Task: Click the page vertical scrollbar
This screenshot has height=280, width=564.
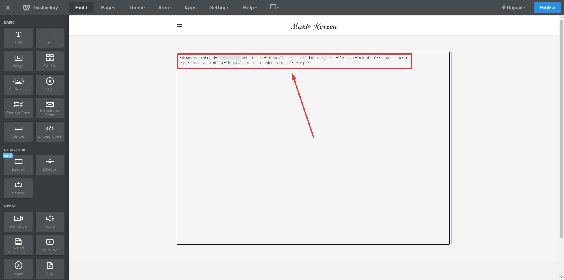Action: (x=561, y=129)
